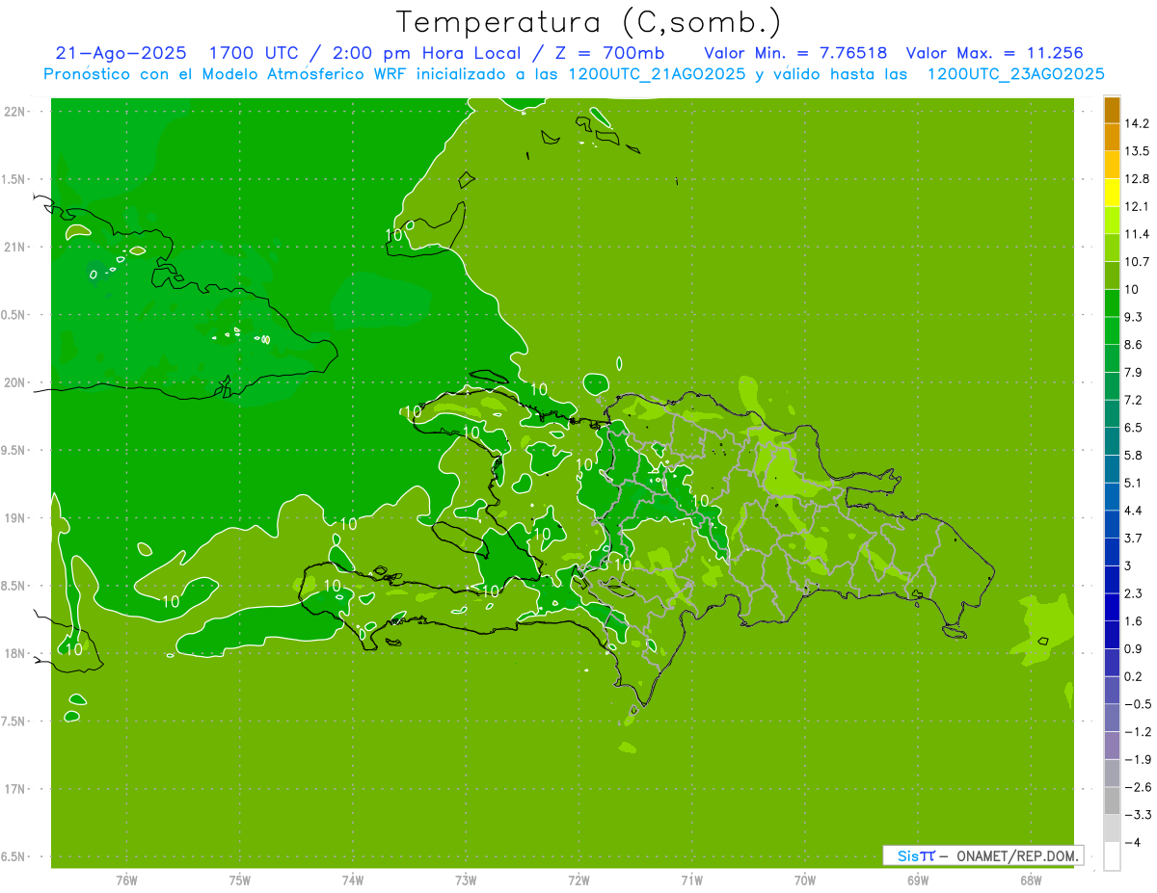Click the "ONAMET/REP.DOM." credit label
Image resolution: width=1157 pixels, height=893 pixels.
coord(1018,855)
